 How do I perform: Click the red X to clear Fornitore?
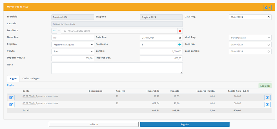click(x=180, y=31)
